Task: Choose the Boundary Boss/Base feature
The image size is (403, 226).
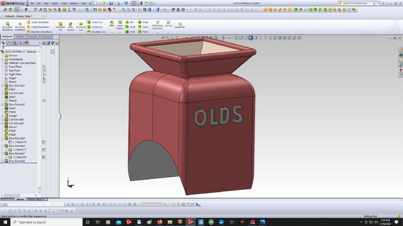Action: pyautogui.click(x=39, y=32)
